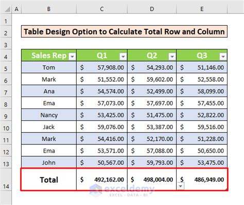This screenshot has width=244, height=205.
Task: Click the 'Mark' cell in row 11
Action: [49, 139]
